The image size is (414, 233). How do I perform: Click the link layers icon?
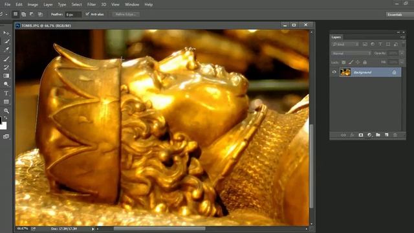pyautogui.click(x=343, y=135)
